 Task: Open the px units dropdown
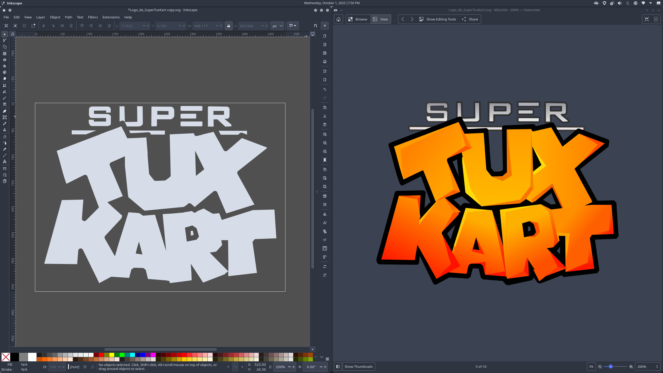coord(277,26)
